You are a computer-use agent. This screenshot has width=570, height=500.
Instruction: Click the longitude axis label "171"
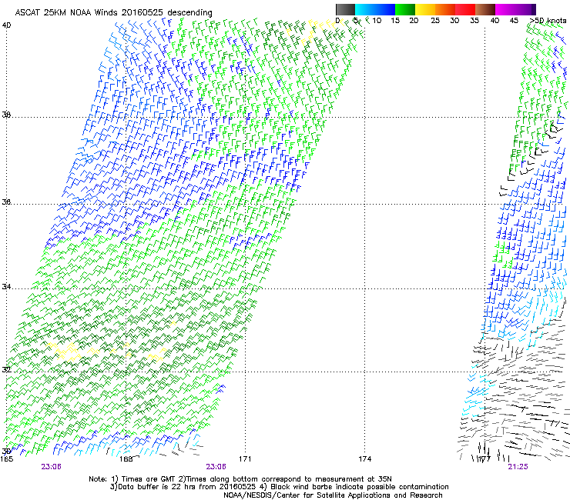245,459
